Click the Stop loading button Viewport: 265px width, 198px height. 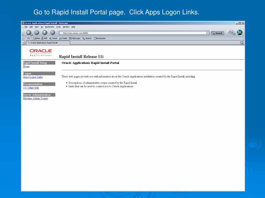pos(53,32)
